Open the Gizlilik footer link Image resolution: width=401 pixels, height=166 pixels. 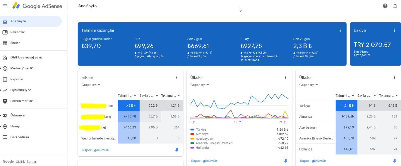click(x=20, y=162)
